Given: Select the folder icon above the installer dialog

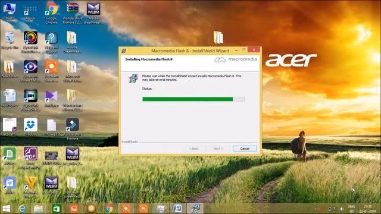Looking at the screenshot, I should 218,37.
